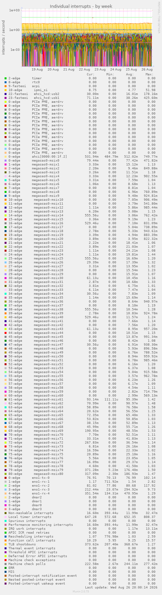The image size is (162, 595).
Task: Select the Function call interrupts color swatch
Action: tap(6, 540)
